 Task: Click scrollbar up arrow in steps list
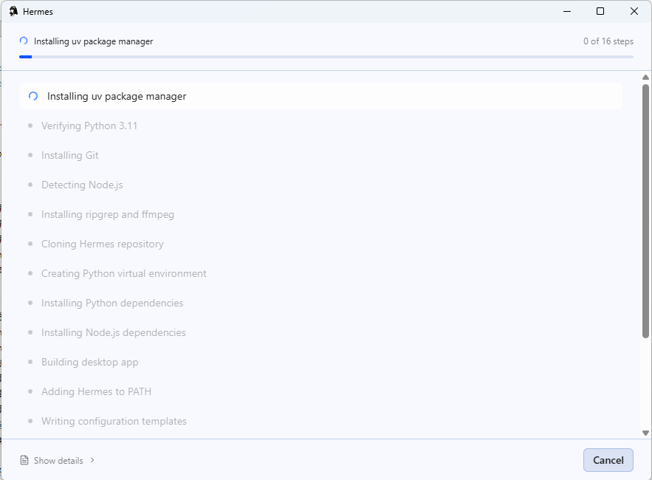point(645,78)
